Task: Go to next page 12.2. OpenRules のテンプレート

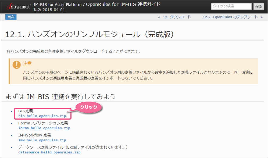Action: (x=230, y=17)
